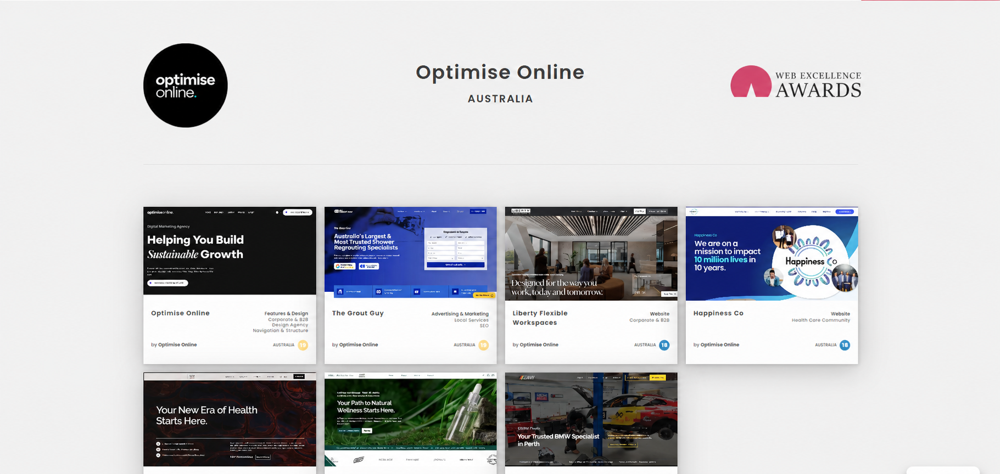Click 'by Optimise Online' on Happiness Co card
This screenshot has width=1000, height=474.
(x=716, y=345)
